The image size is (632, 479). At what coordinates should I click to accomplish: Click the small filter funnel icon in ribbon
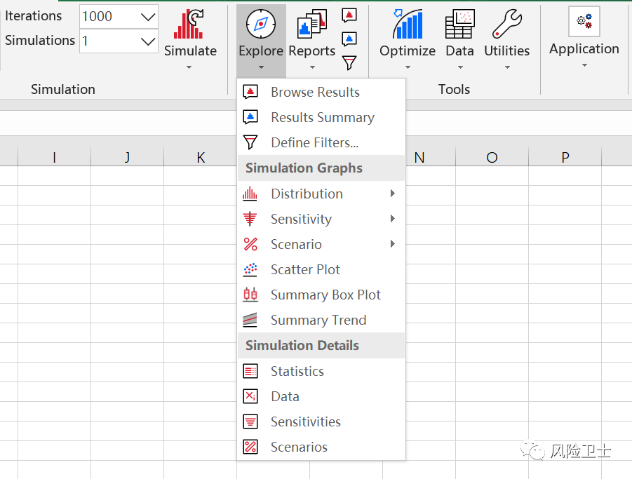349,62
